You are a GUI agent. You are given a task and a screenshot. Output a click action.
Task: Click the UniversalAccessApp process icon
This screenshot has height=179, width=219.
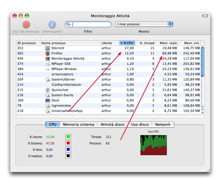(48, 111)
